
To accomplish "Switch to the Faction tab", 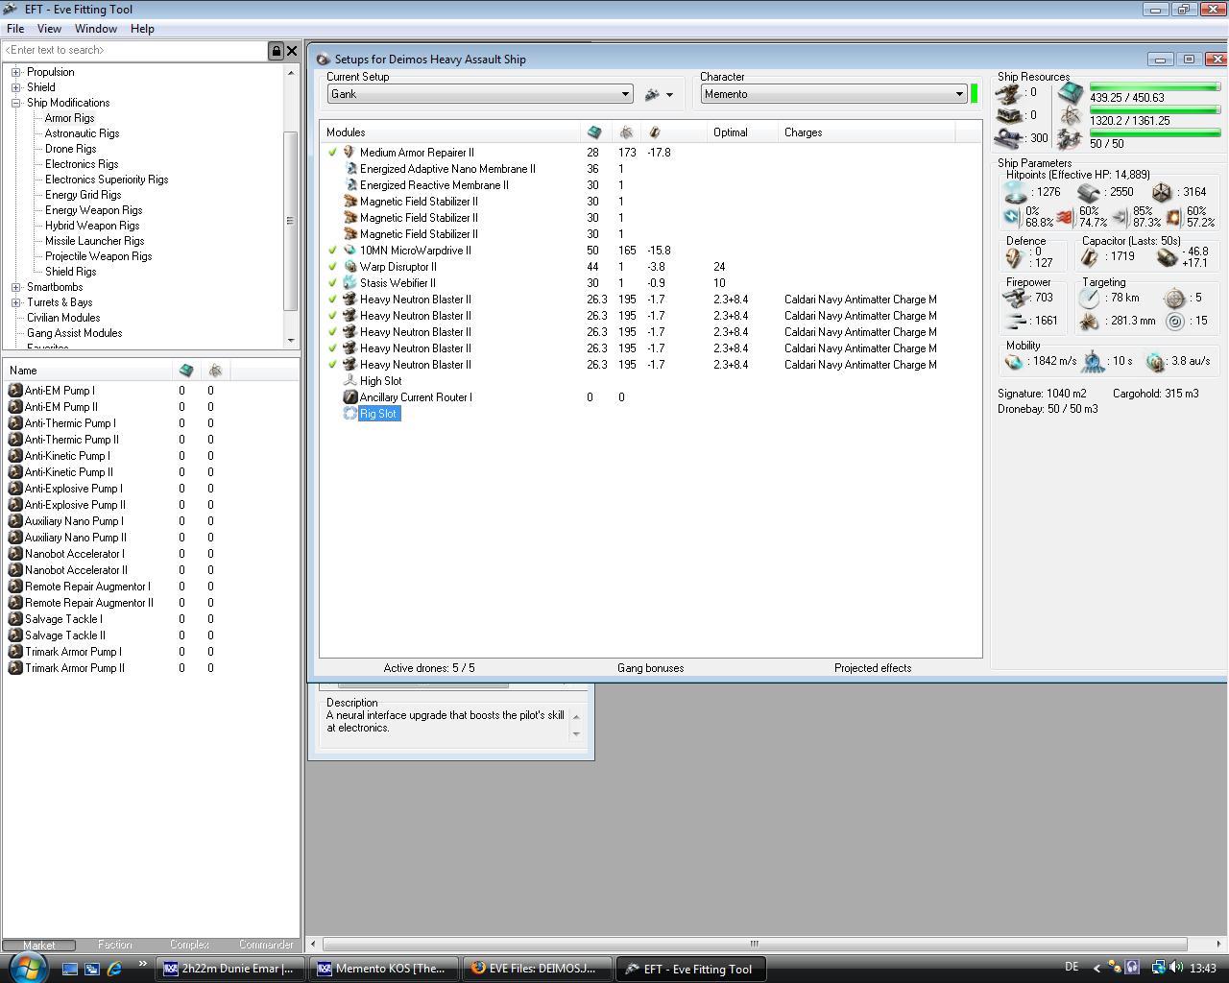I will (114, 945).
